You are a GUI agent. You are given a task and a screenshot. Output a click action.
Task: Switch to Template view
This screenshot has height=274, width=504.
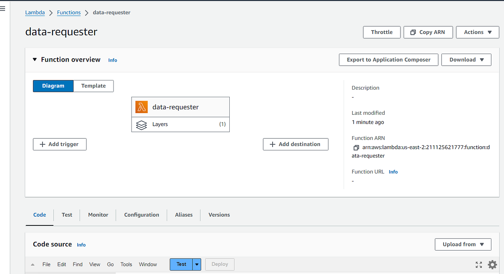click(93, 86)
